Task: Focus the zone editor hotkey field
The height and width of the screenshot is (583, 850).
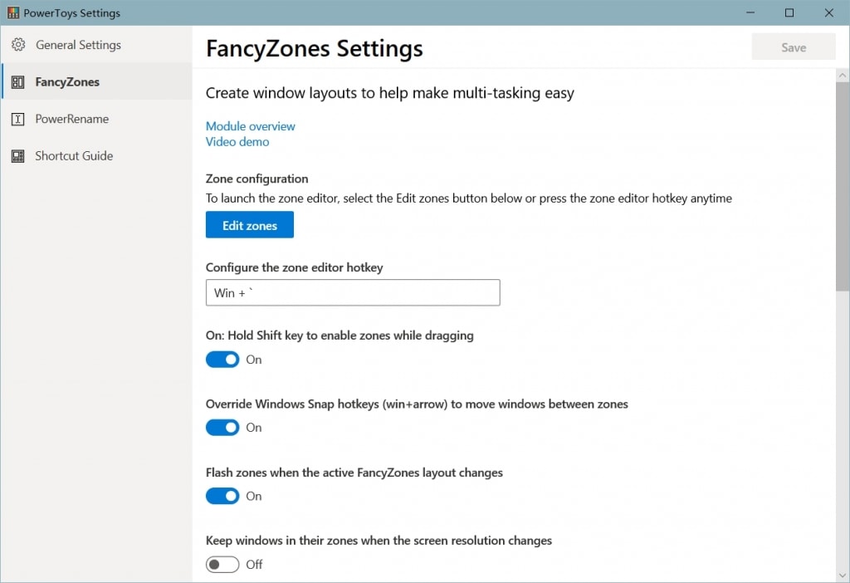Action: (x=353, y=293)
